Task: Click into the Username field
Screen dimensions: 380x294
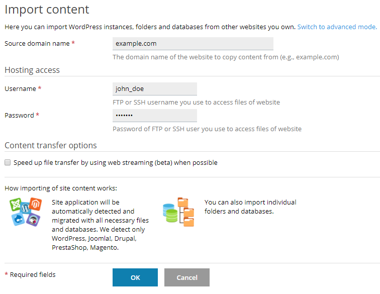Action: pos(155,89)
